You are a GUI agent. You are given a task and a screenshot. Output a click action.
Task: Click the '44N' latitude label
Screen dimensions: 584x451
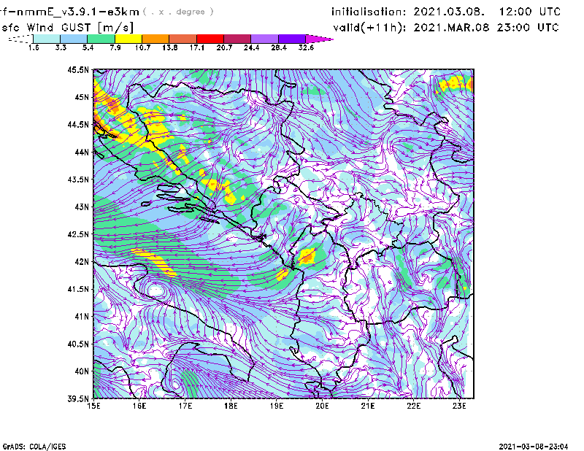pyautogui.click(x=82, y=152)
